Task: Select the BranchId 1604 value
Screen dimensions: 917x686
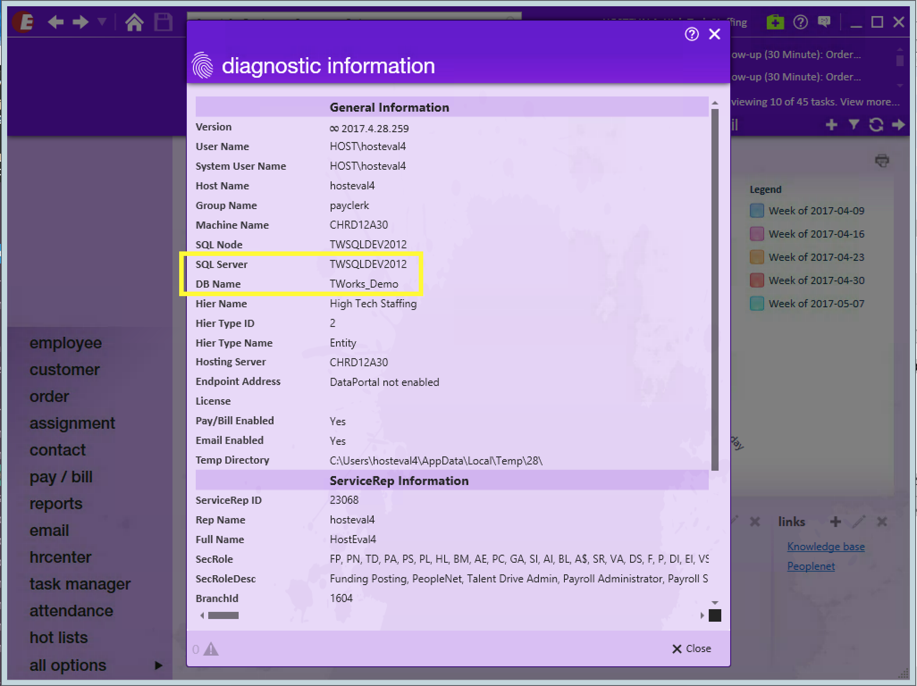Action: point(341,598)
